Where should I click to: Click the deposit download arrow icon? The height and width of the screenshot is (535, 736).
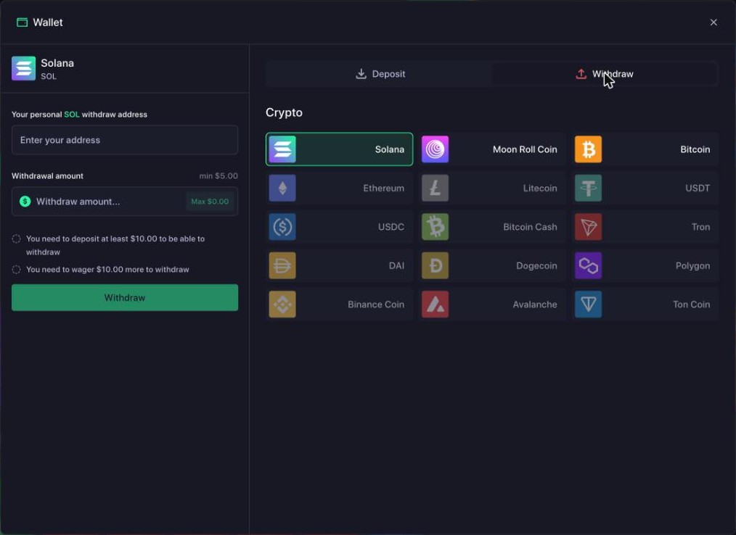(x=361, y=74)
